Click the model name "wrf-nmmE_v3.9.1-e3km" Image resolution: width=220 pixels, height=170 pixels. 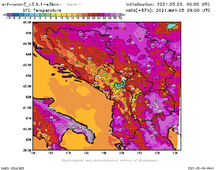[30, 4]
